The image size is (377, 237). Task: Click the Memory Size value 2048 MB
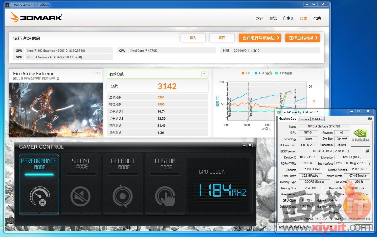coord(311,188)
